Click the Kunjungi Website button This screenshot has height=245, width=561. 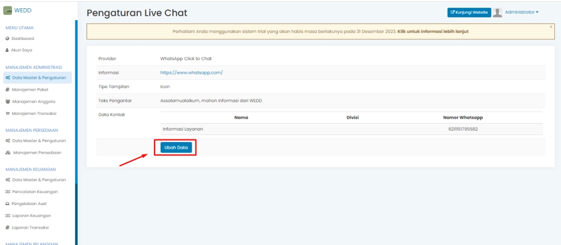(x=469, y=13)
